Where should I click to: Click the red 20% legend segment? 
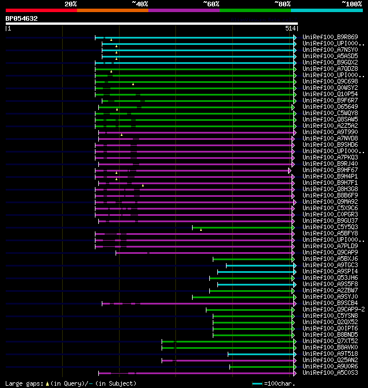pos(41,10)
